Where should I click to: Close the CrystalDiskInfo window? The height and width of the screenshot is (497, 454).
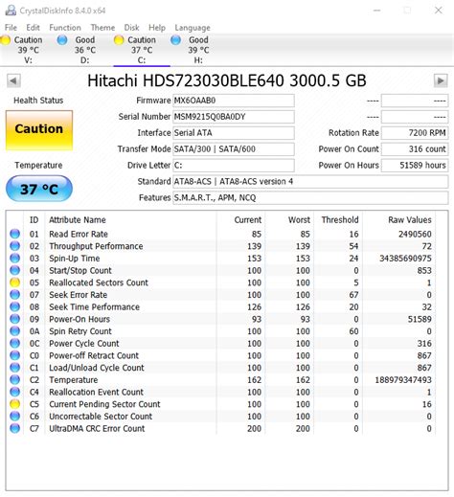[x=439, y=11]
